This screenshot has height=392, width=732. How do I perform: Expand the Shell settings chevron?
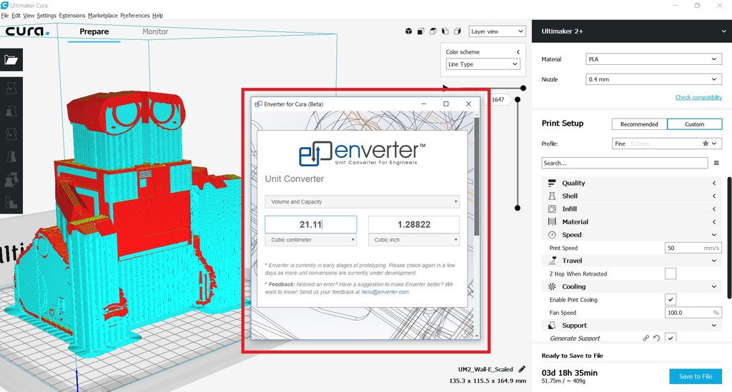click(714, 196)
